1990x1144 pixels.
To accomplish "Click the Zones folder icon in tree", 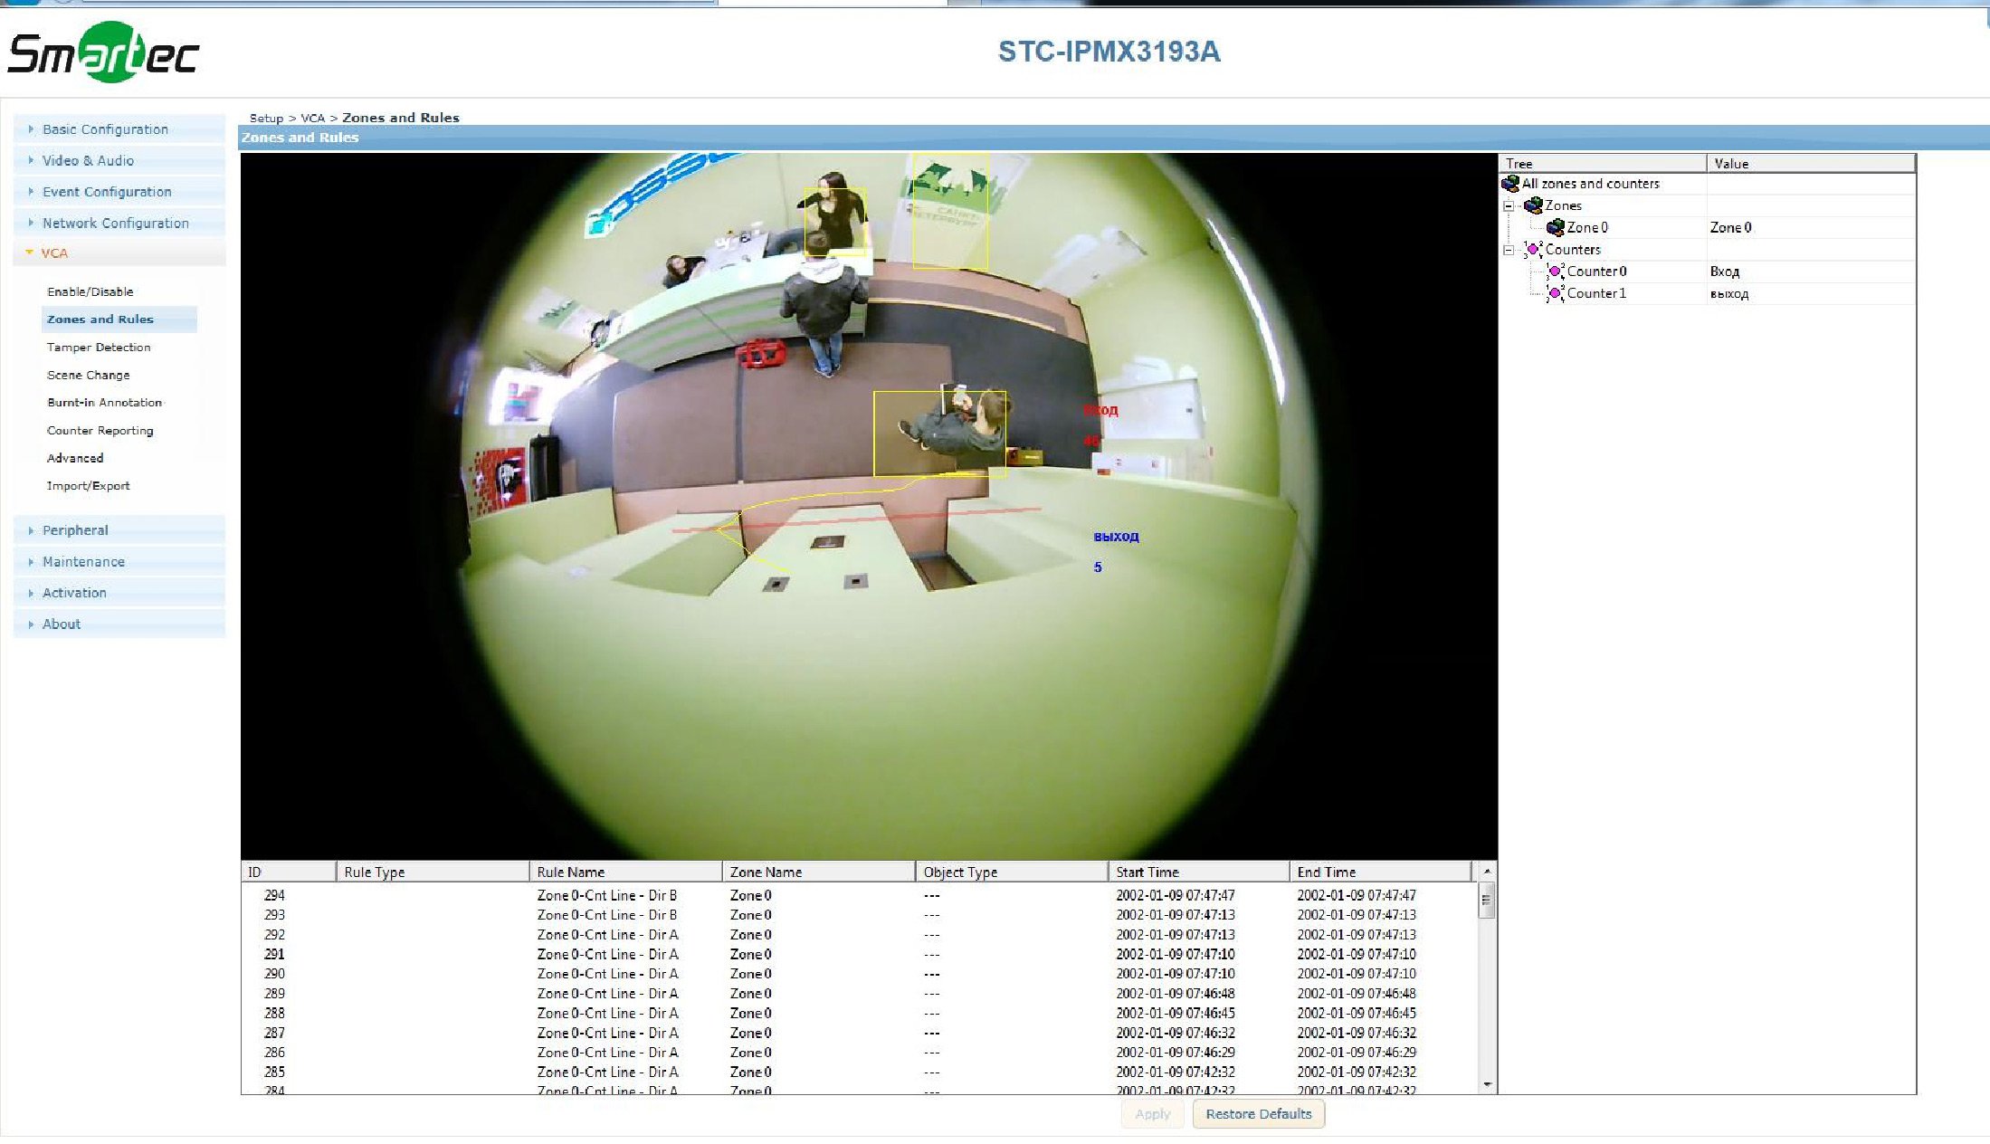I will click(1533, 205).
